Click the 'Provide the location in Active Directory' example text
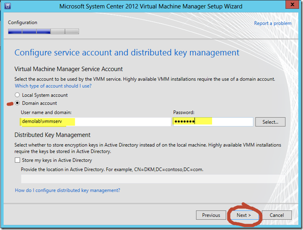 point(112,169)
